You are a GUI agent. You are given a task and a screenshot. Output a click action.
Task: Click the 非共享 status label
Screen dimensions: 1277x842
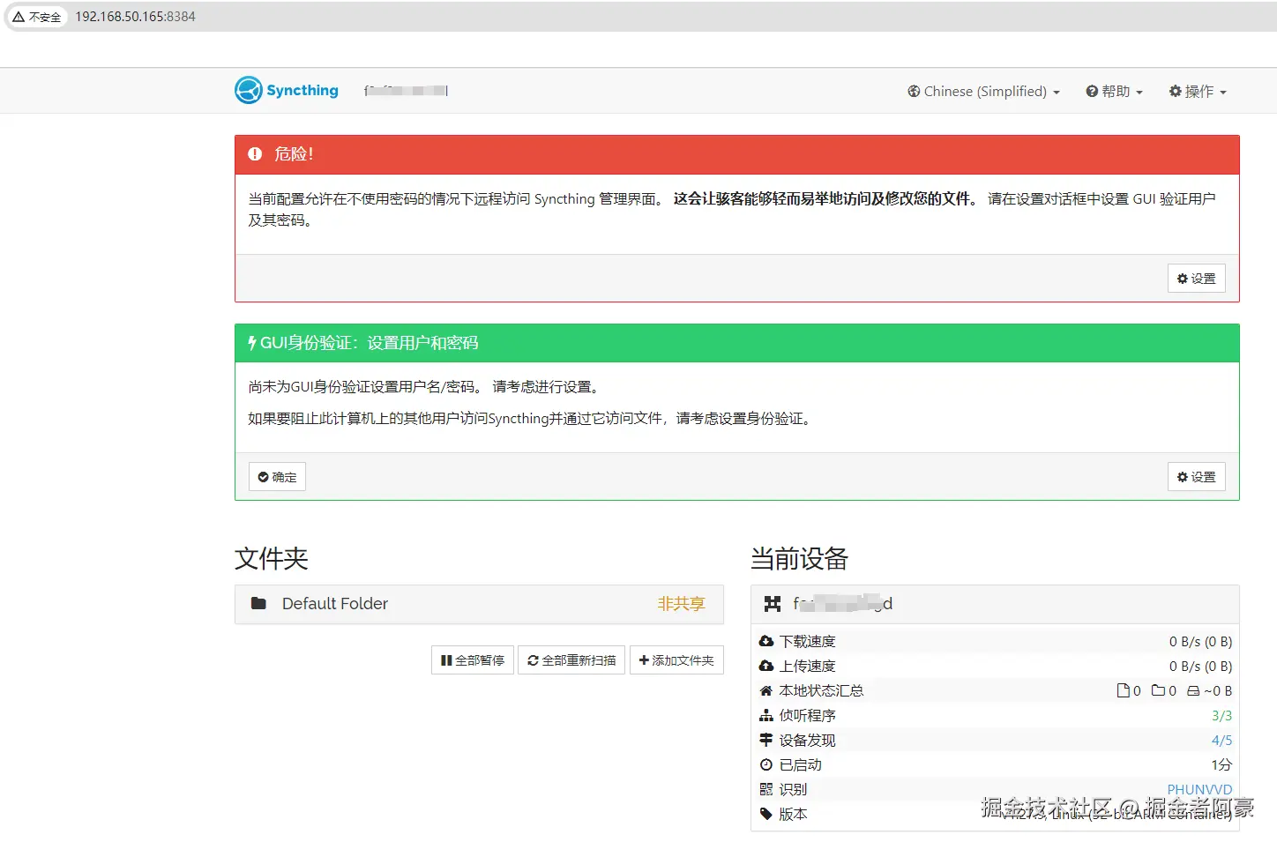coord(681,604)
